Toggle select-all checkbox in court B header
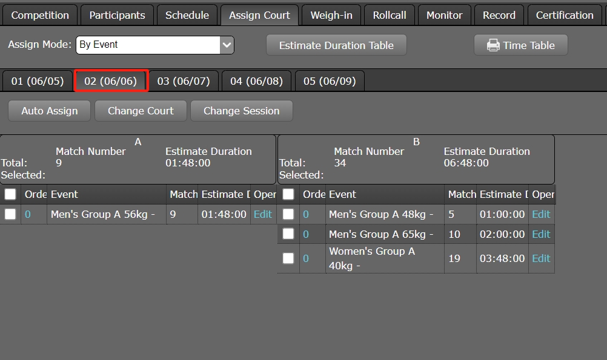Image resolution: width=607 pixels, height=360 pixels. pos(288,194)
